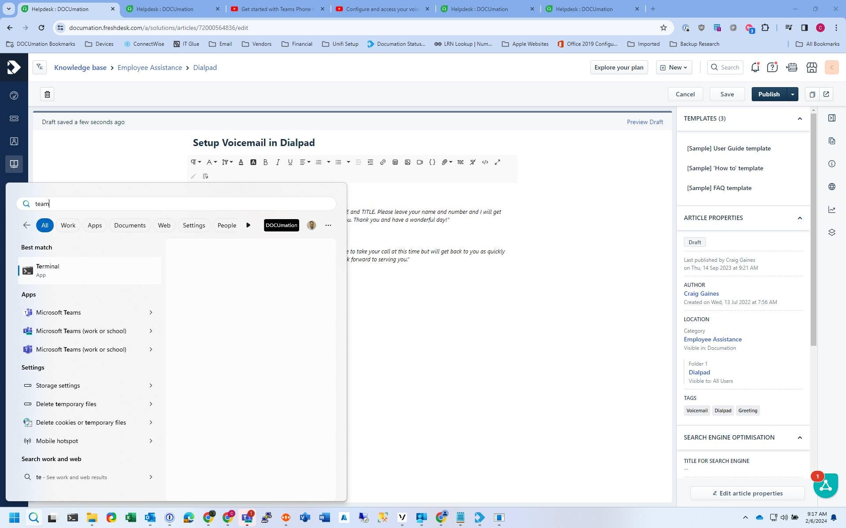
Task: Click the insert link icon
Action: click(x=382, y=162)
